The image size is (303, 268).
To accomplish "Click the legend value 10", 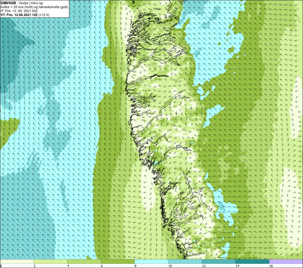I will pos(170,266).
